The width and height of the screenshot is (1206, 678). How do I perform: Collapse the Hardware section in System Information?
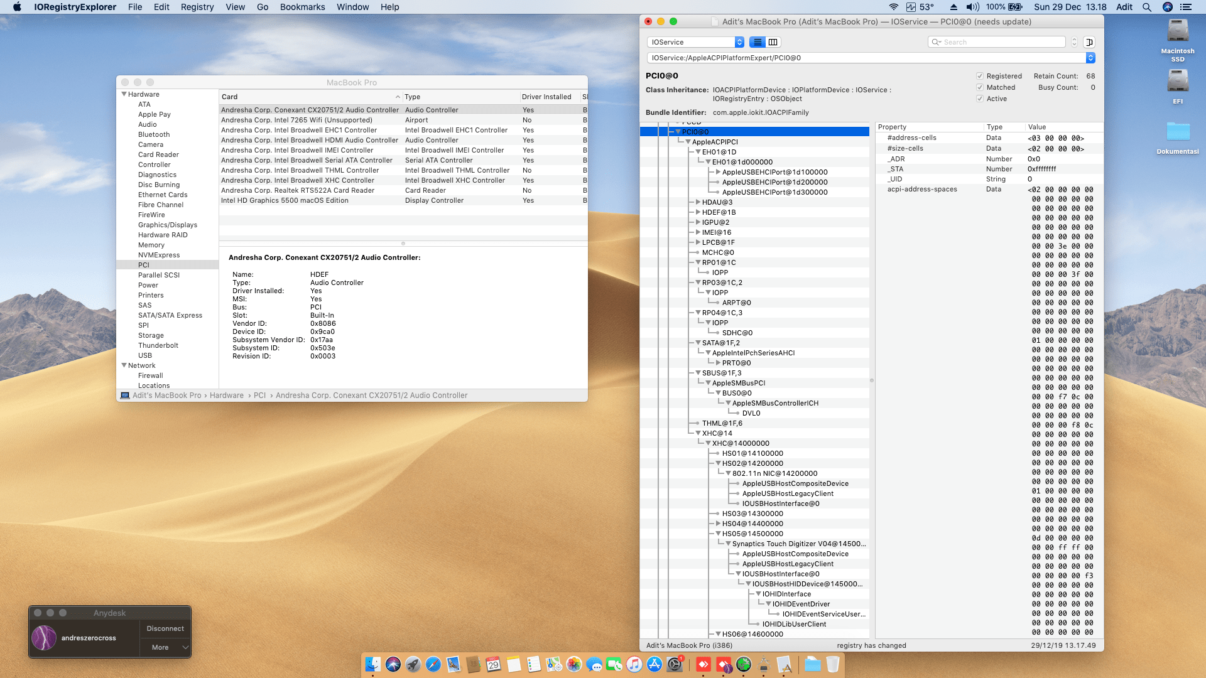point(124,94)
